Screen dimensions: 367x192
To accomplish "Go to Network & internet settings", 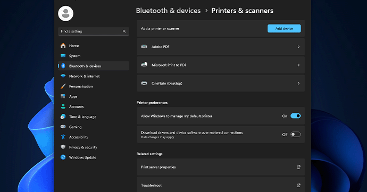I will coord(94,76).
